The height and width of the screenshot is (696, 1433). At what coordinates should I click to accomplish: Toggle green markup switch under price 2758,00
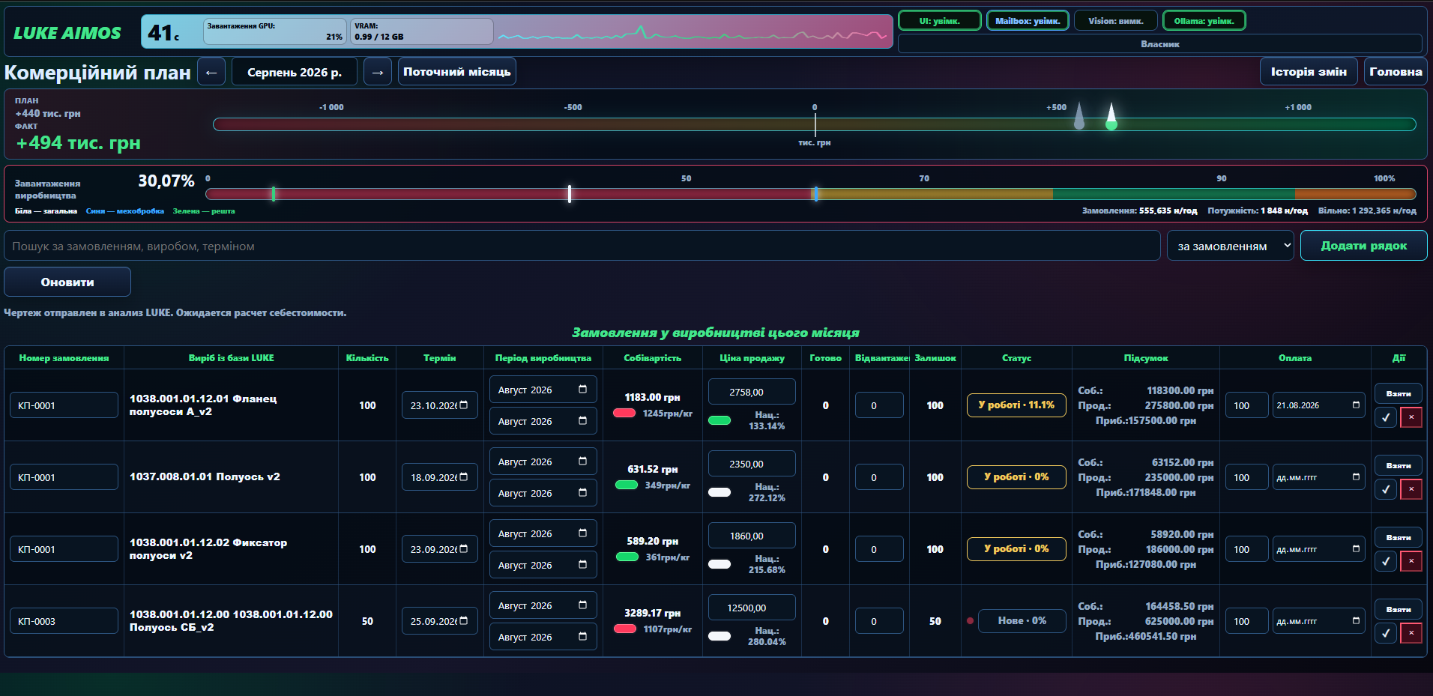point(719,420)
